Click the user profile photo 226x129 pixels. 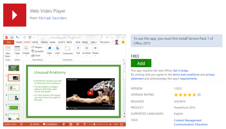117,42
